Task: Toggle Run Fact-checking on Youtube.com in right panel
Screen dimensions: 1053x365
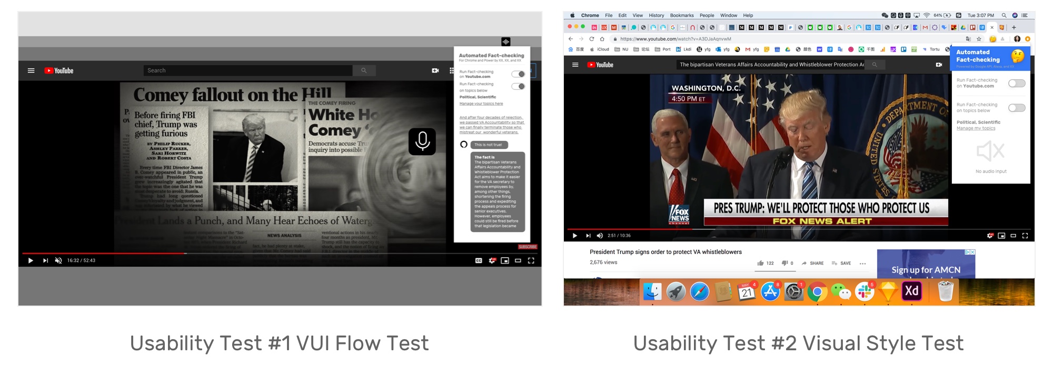Action: pyautogui.click(x=1017, y=83)
